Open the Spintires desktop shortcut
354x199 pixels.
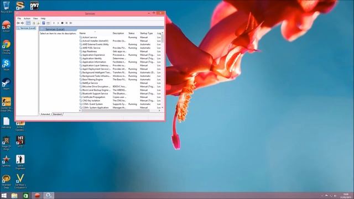(6, 161)
